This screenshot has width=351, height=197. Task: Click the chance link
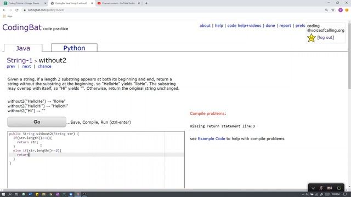44,66
